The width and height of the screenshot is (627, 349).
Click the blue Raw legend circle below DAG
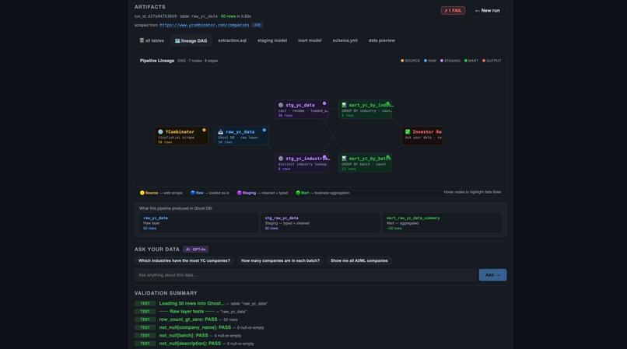point(193,193)
